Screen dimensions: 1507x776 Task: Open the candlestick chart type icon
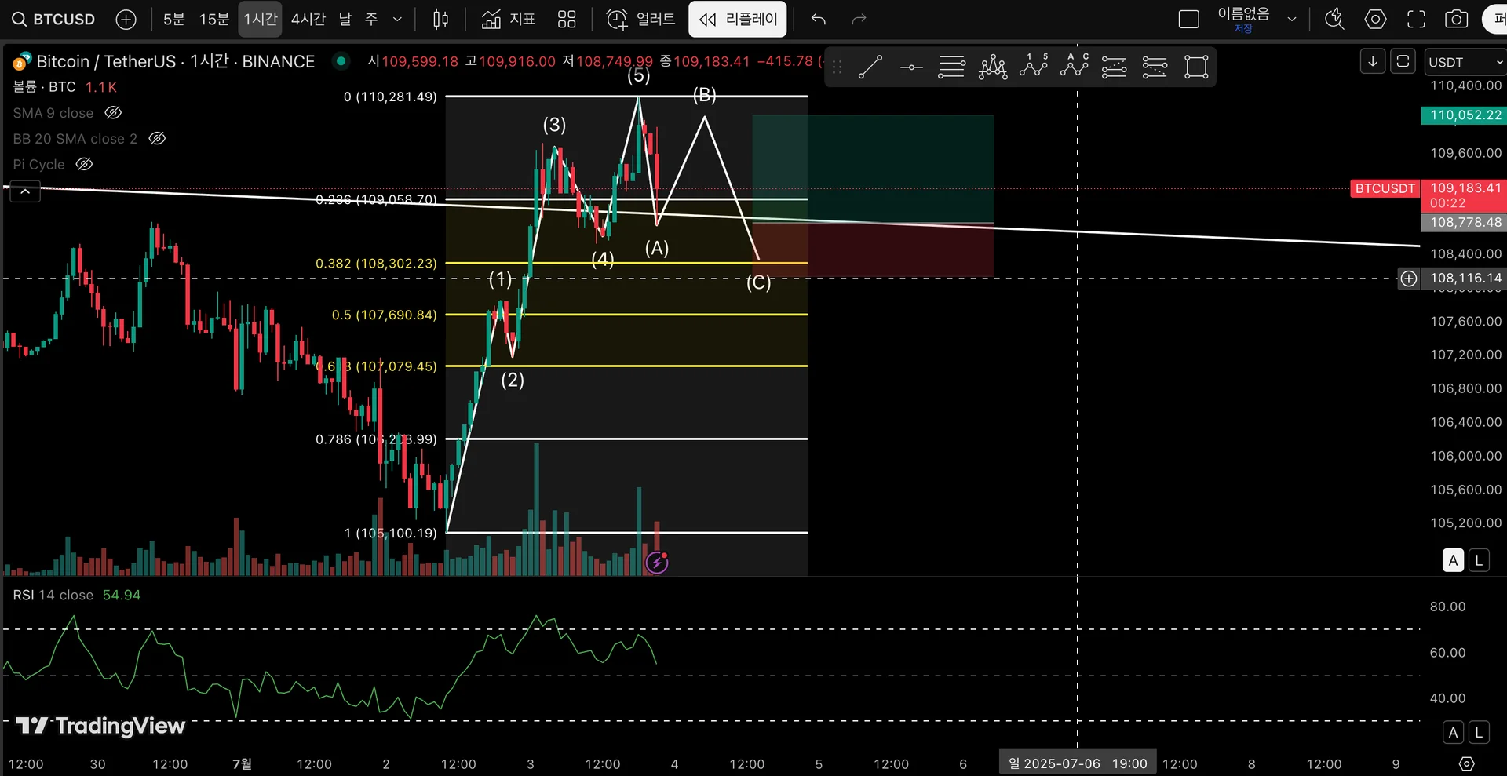click(x=441, y=19)
